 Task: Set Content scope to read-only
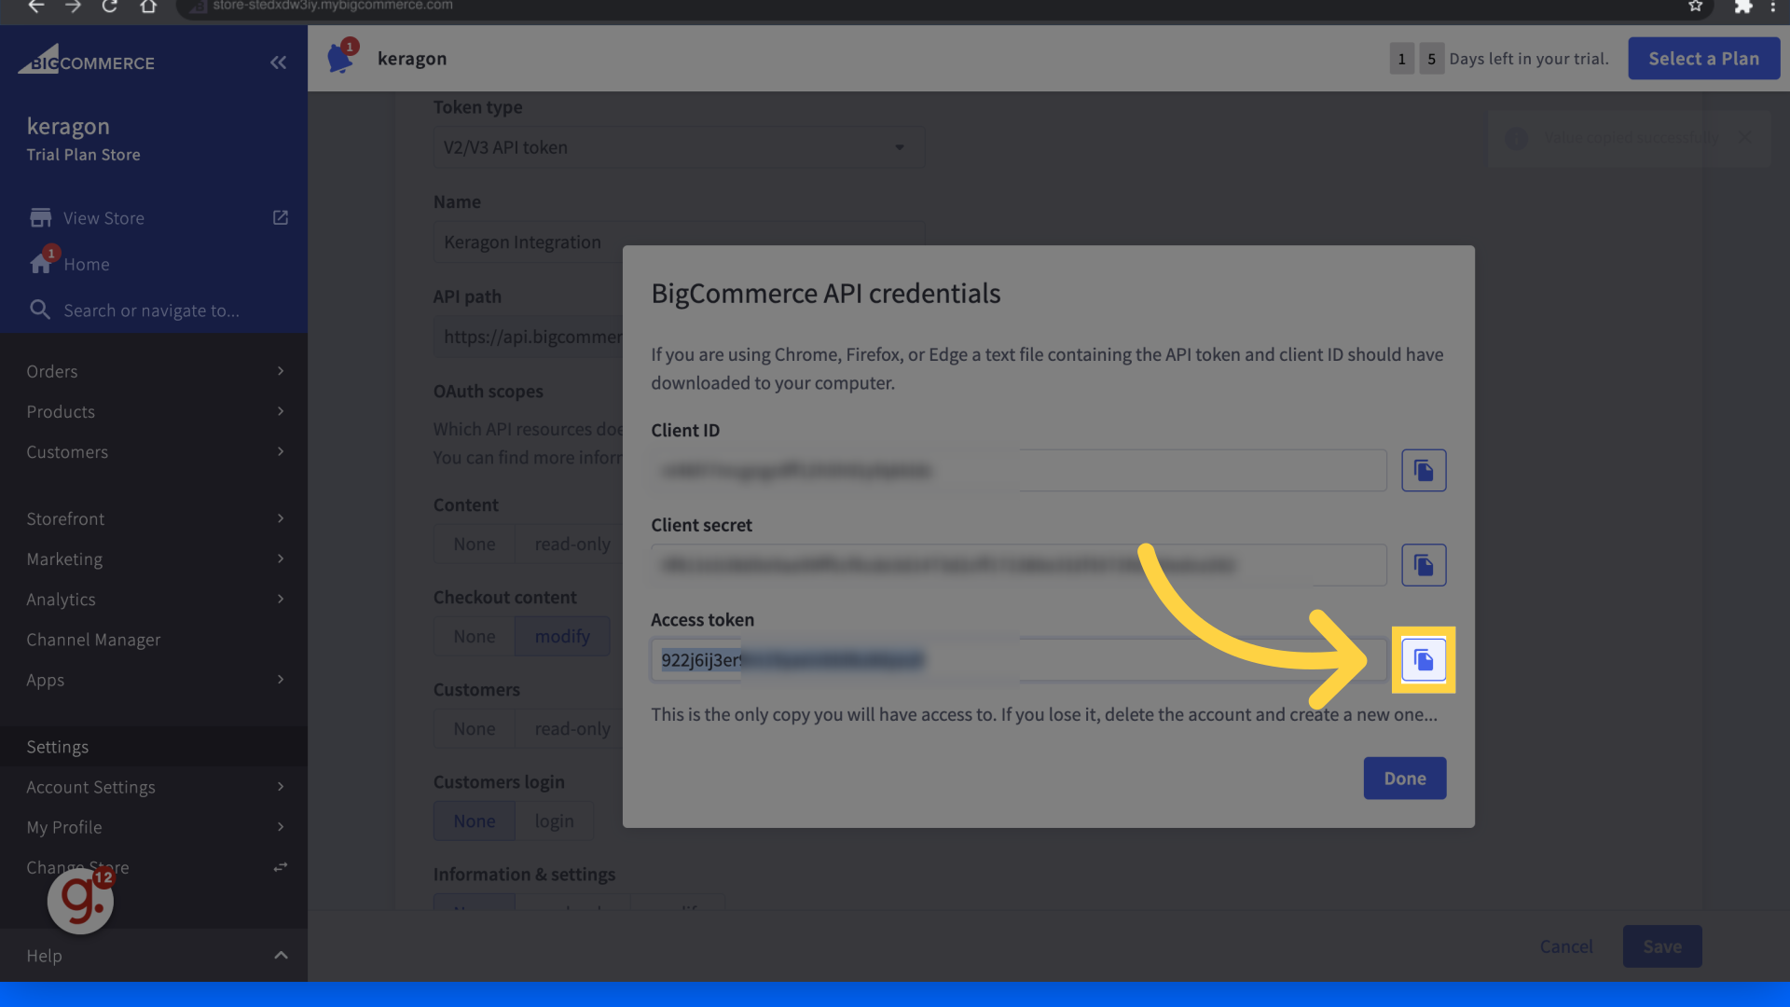(x=571, y=544)
